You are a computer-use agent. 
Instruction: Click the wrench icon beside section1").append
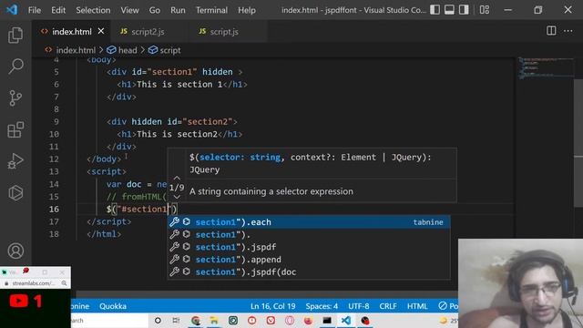coord(174,259)
